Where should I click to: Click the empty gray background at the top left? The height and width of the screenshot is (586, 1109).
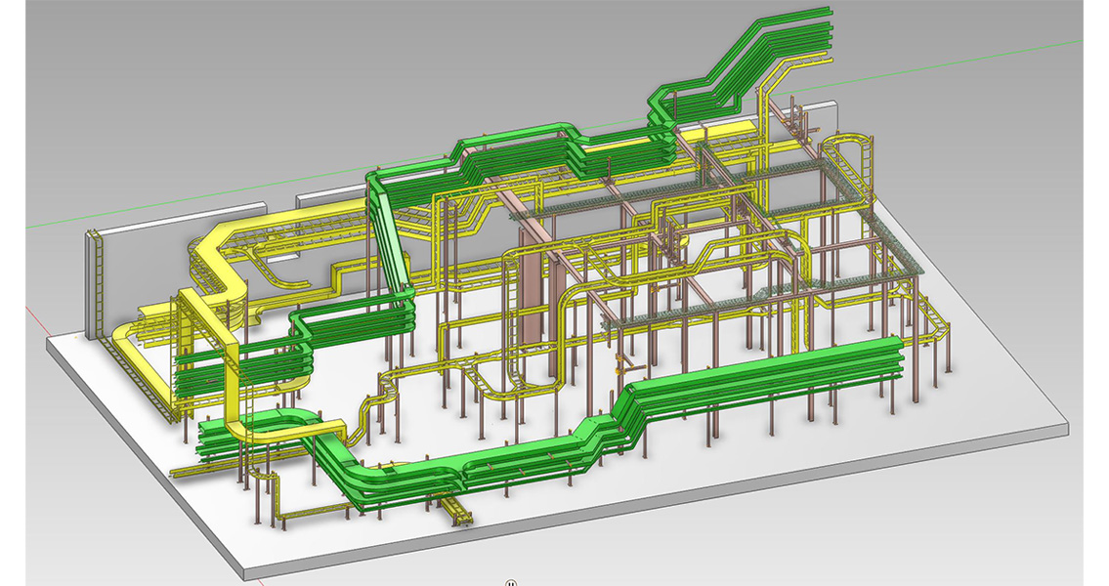tap(147, 78)
